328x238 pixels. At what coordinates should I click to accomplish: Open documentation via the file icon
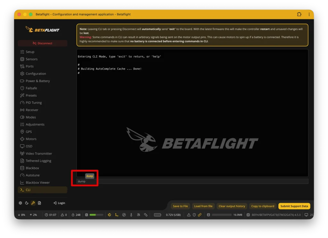coord(39,203)
